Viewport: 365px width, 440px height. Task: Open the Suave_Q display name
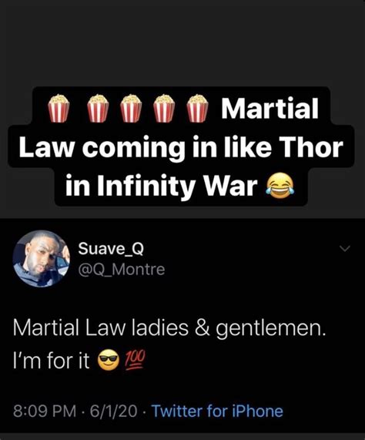point(111,249)
